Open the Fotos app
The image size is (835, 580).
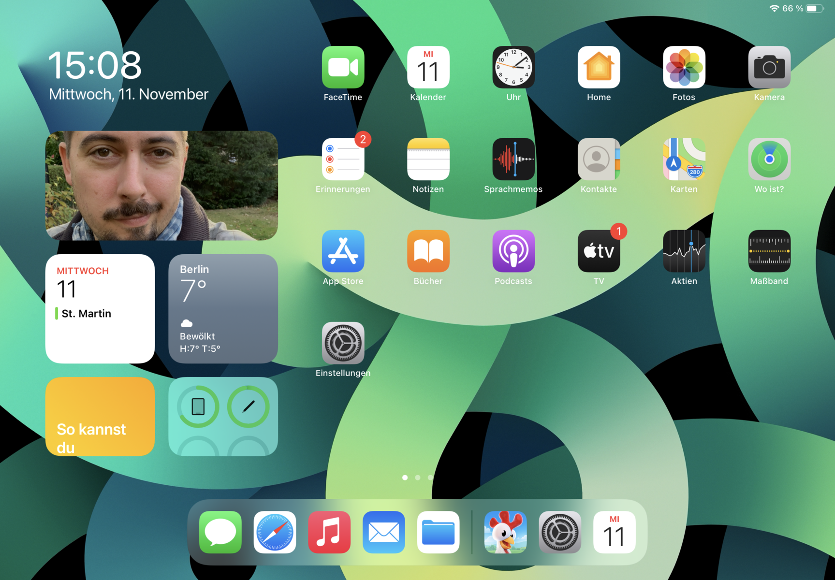(684, 67)
